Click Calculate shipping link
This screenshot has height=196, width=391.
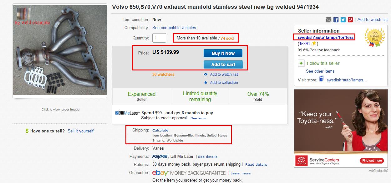[160, 130]
